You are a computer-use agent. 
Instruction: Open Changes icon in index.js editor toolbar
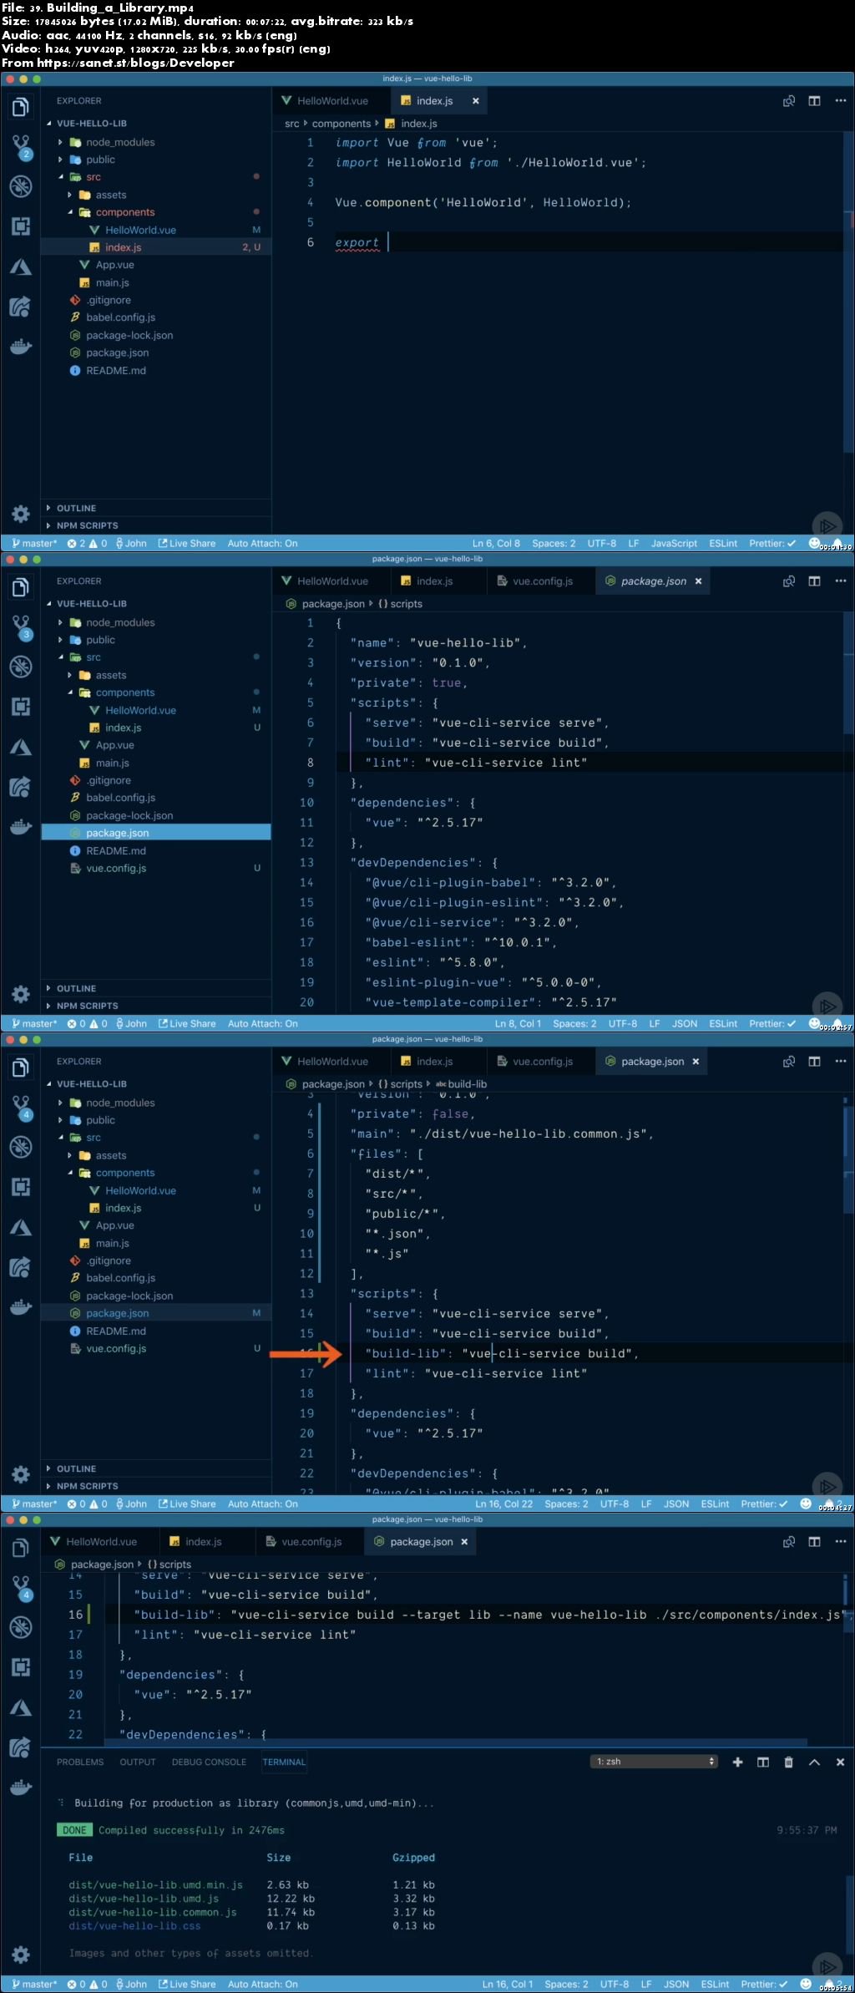tap(789, 101)
